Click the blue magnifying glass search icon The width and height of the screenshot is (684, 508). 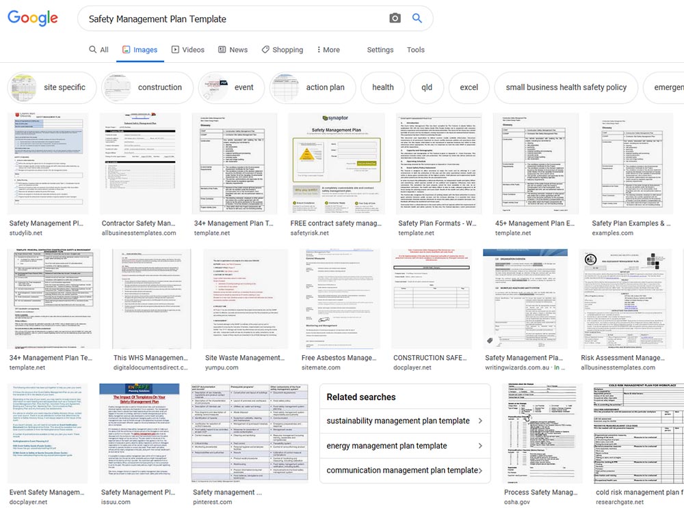417,18
